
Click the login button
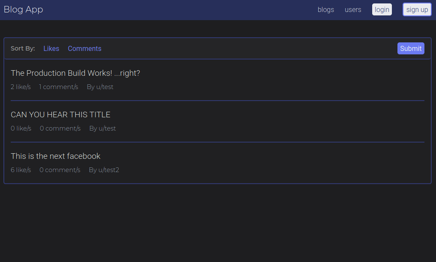click(382, 9)
